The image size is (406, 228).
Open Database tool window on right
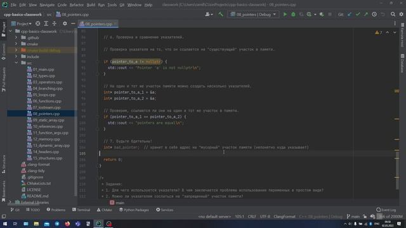pyautogui.click(x=402, y=63)
